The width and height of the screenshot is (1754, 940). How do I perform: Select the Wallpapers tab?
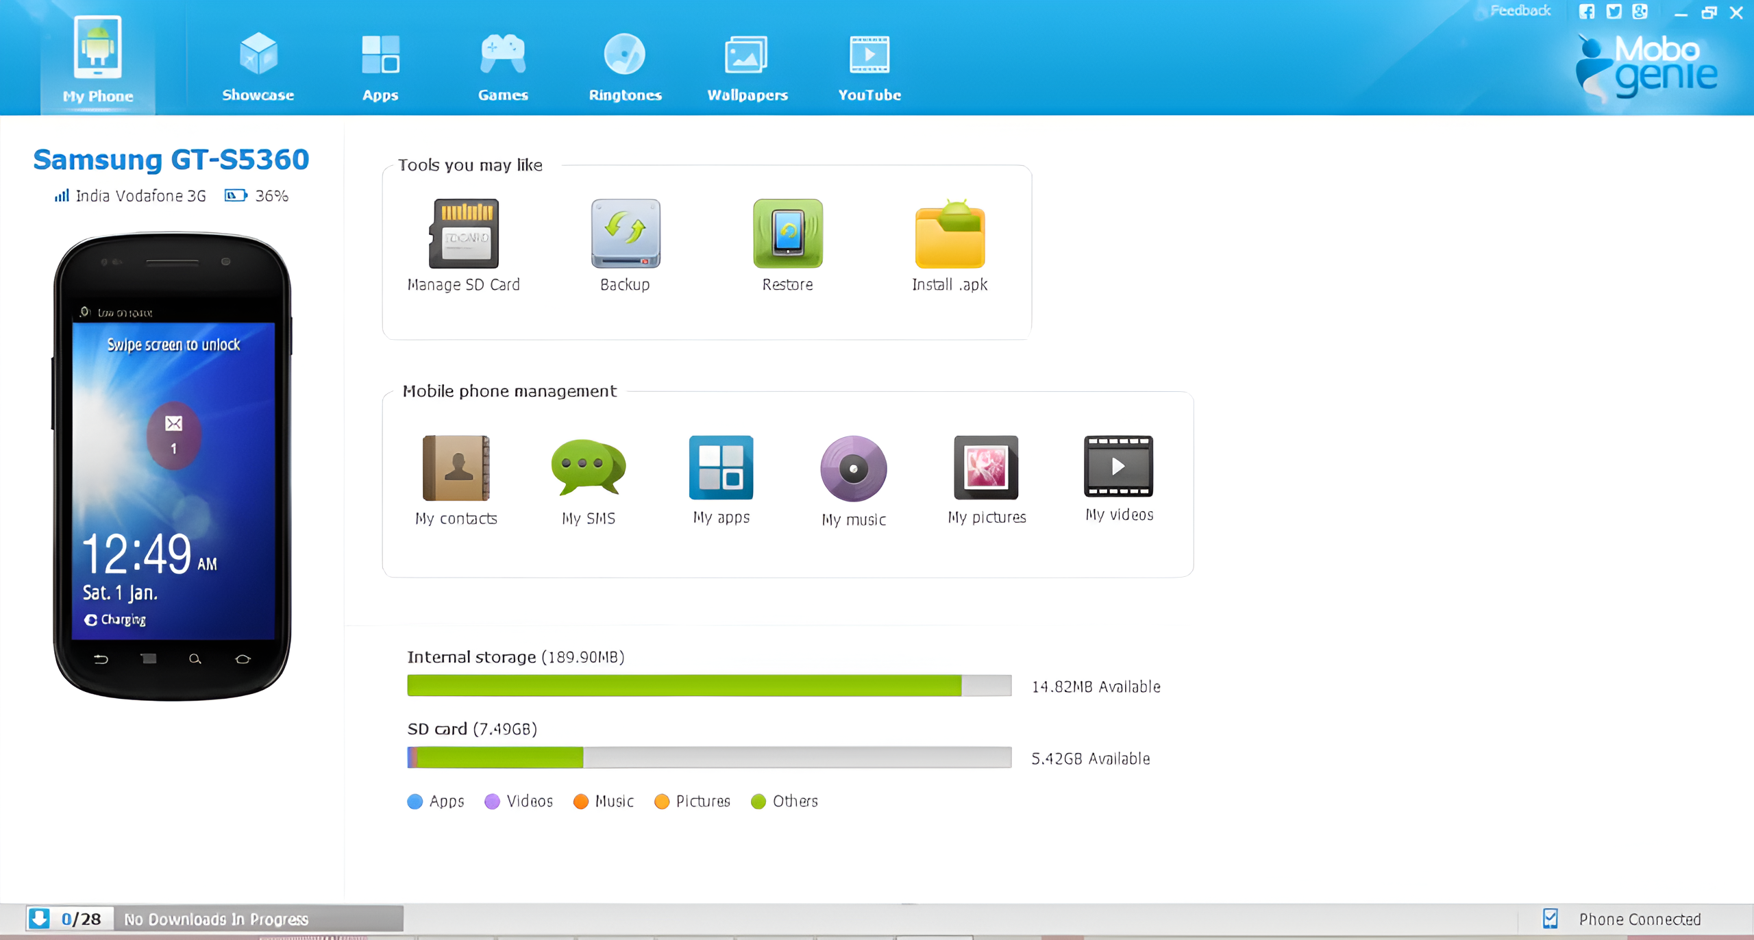point(747,66)
